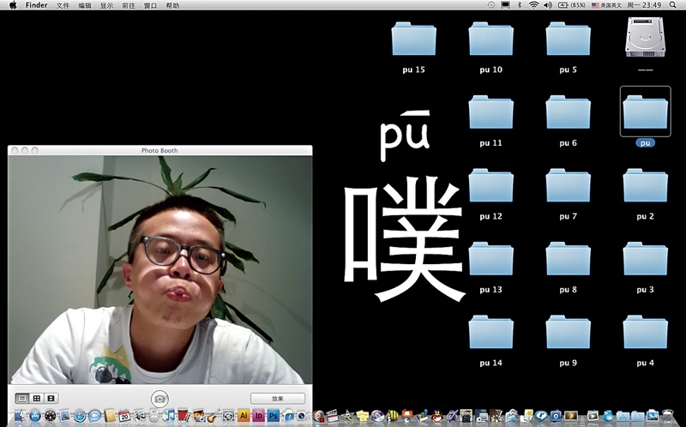686x427 pixels.
Task: Open the 效果 effects button in Photo Booth
Action: [278, 399]
